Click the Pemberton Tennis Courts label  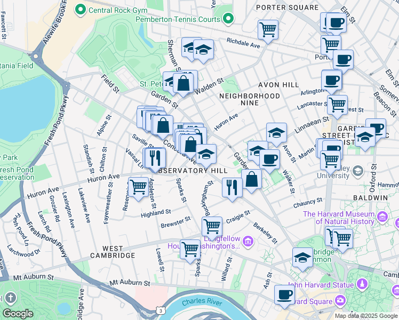click(178, 19)
